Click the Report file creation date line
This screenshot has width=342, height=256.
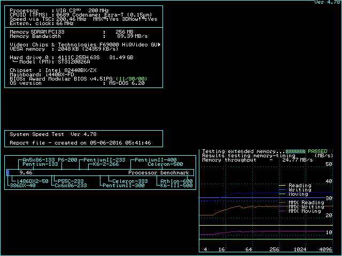[x=80, y=143]
